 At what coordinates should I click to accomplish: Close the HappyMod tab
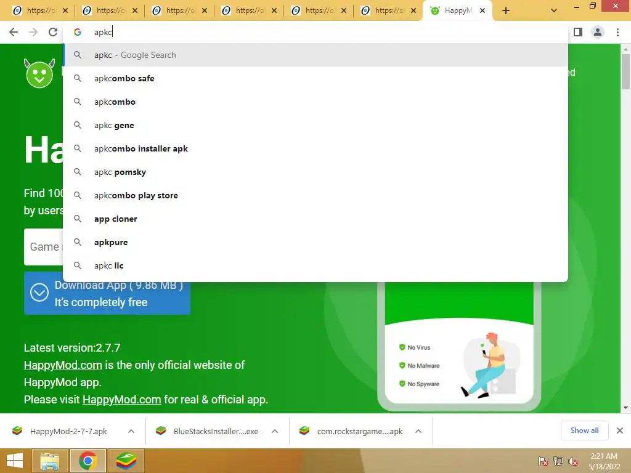coord(482,11)
